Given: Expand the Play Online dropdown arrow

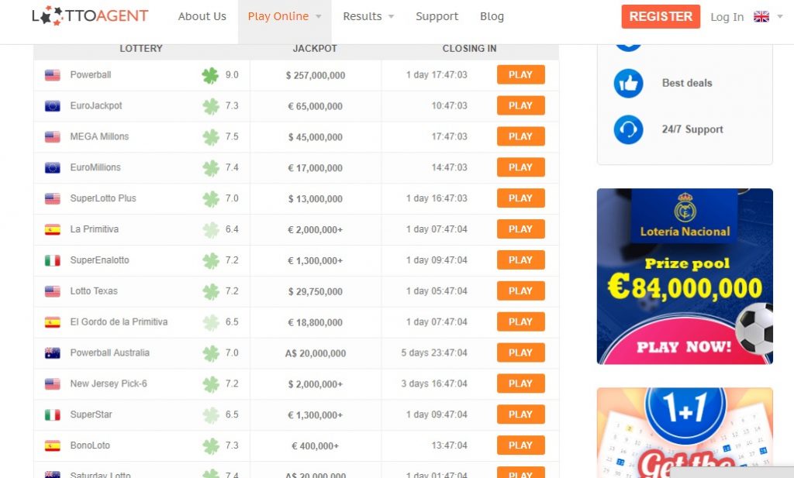Looking at the screenshot, I should 319,17.
